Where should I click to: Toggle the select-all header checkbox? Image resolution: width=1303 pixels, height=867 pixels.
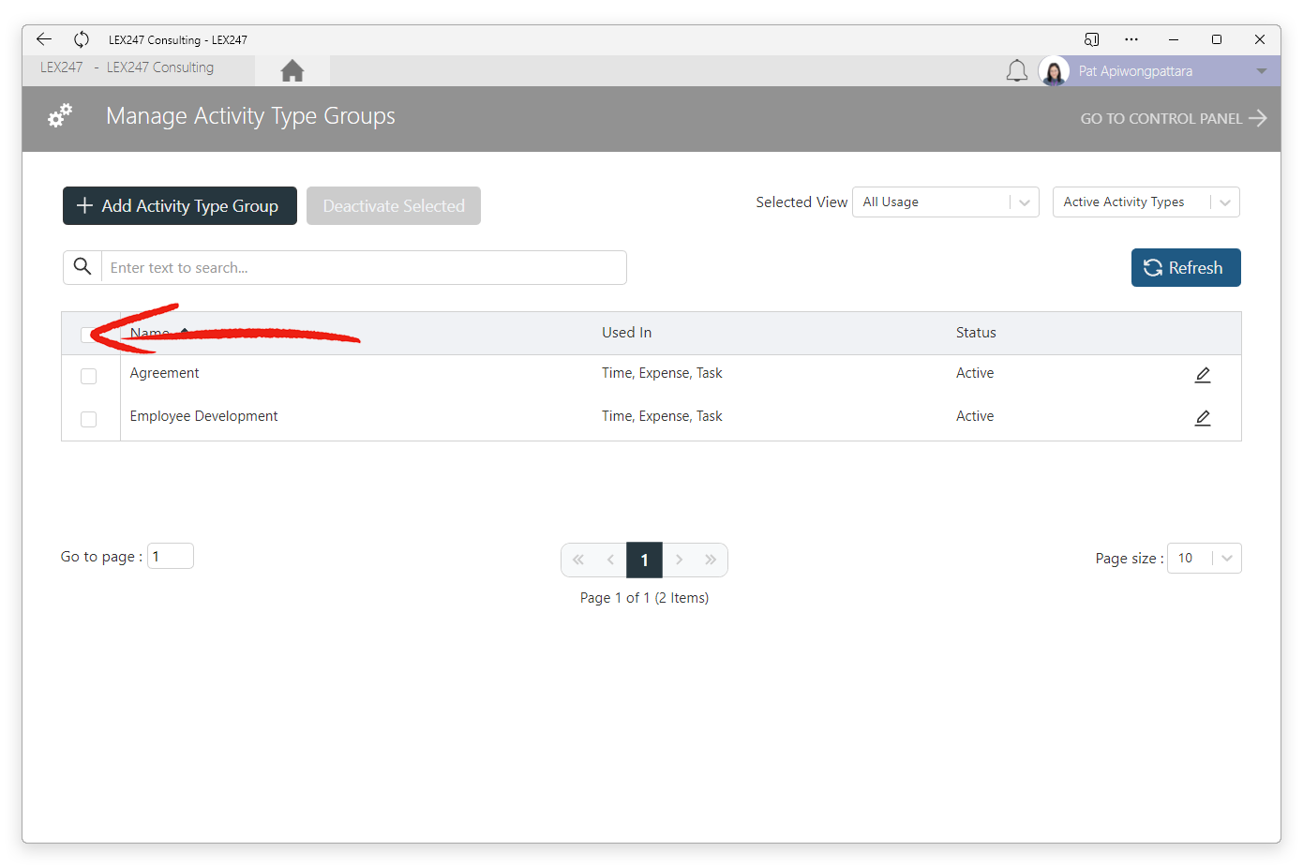[x=88, y=334]
